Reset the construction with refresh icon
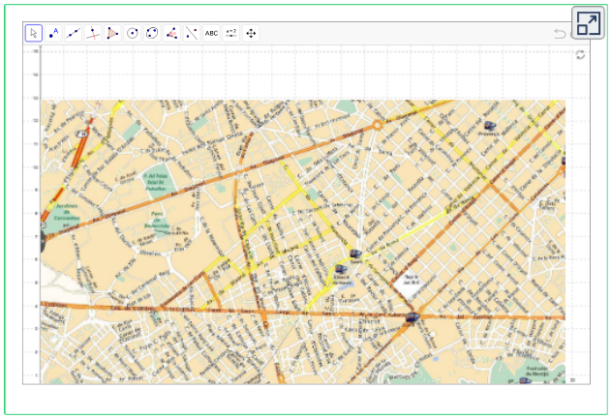The width and height of the screenshot is (611, 419). (x=580, y=55)
